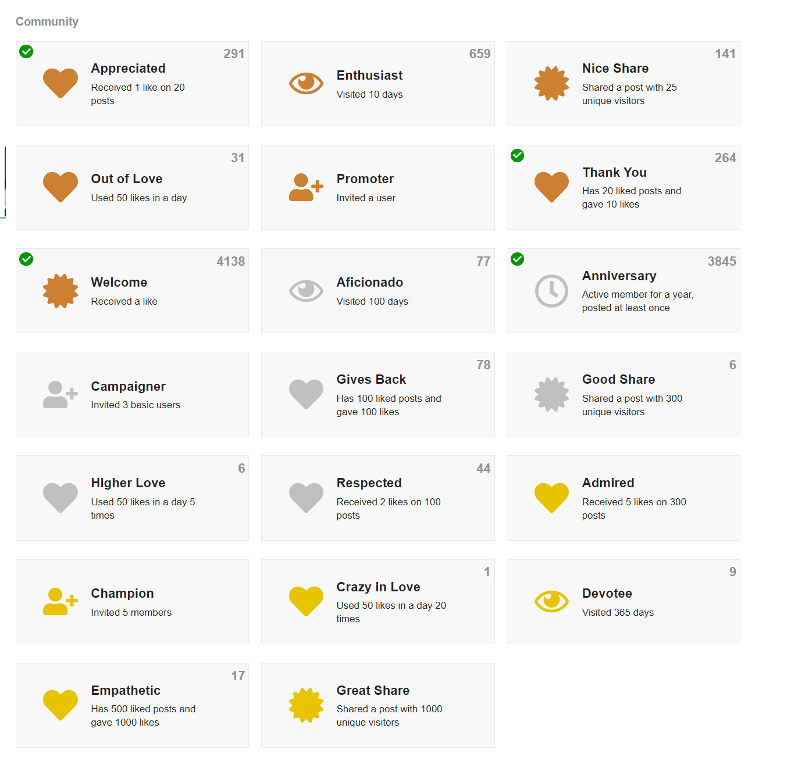Viewport: 791px width, 771px height.
Task: Select the Community section heading
Action: (x=47, y=22)
